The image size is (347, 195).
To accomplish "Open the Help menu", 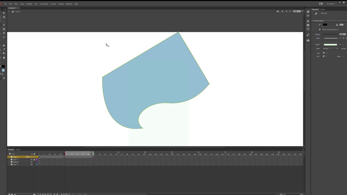I will [76, 4].
